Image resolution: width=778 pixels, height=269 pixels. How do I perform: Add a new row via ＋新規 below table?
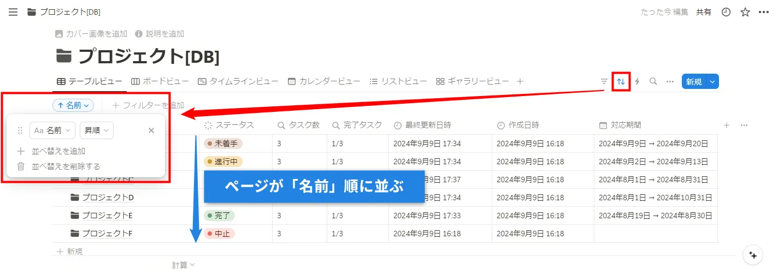tap(69, 252)
